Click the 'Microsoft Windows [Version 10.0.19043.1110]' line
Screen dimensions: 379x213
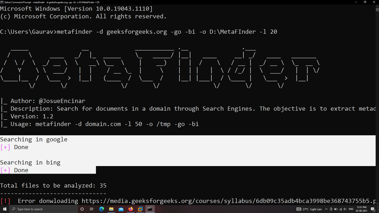coord(77,9)
